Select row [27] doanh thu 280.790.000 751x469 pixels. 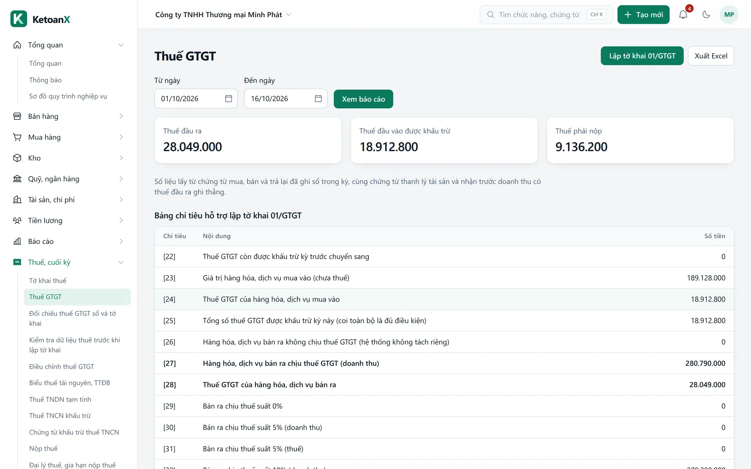444,363
